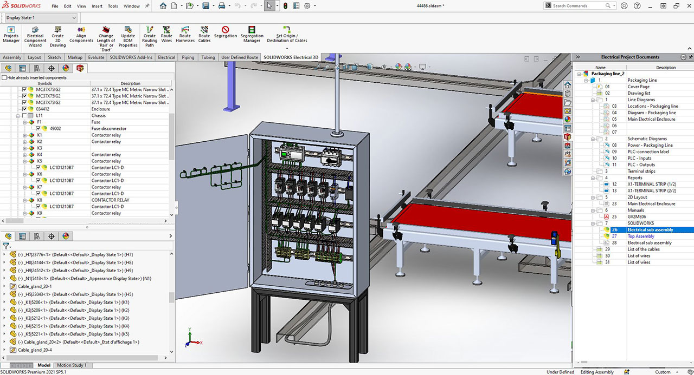Viewport: 694px width, 375px height.
Task: Open the DisplayManager tab in upper panel
Action: (66, 68)
